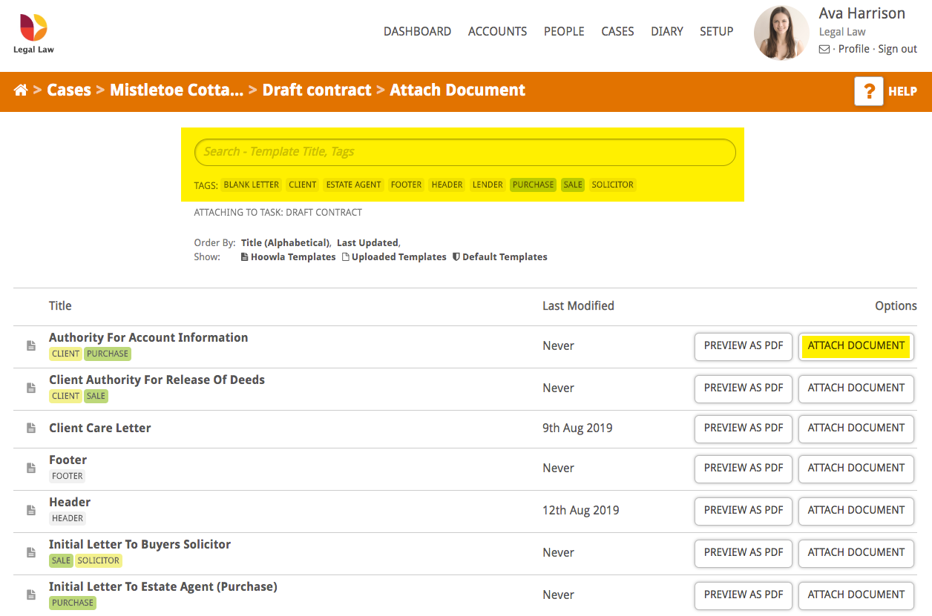Preview Initial Letter To Buyers Solicitor as PDF

743,553
